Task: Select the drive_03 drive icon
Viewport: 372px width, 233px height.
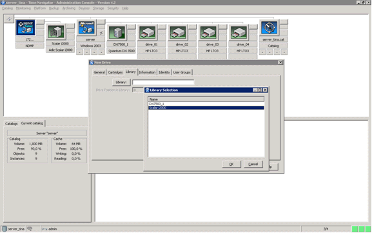Action: 208,32
